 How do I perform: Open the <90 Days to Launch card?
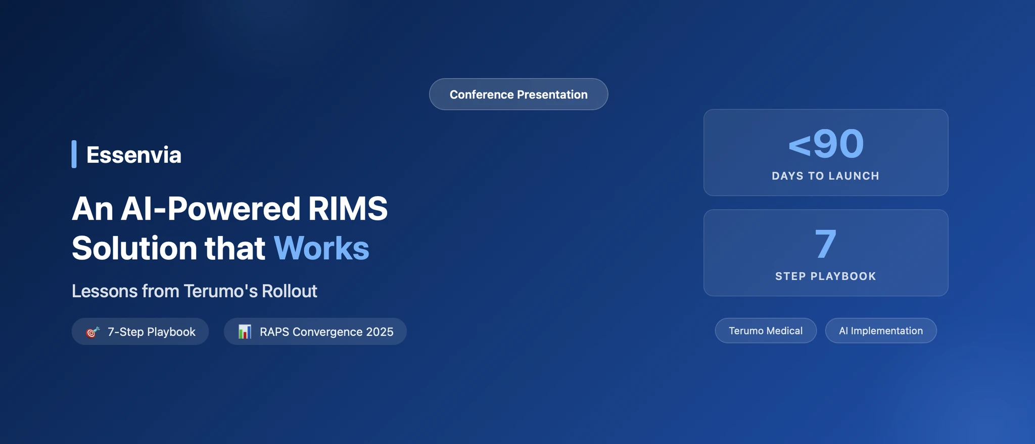coord(826,153)
